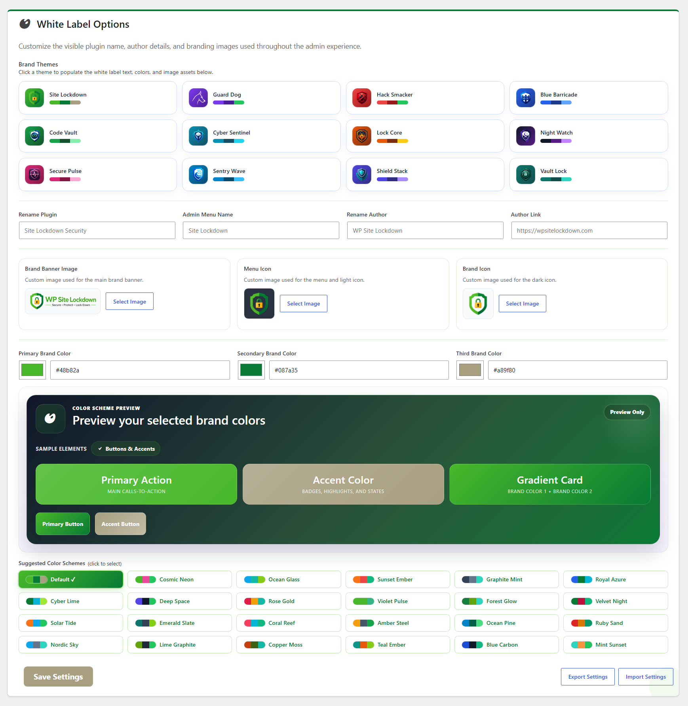688x706 pixels.
Task: Pick the Lock Core theme icon
Action: [362, 136]
